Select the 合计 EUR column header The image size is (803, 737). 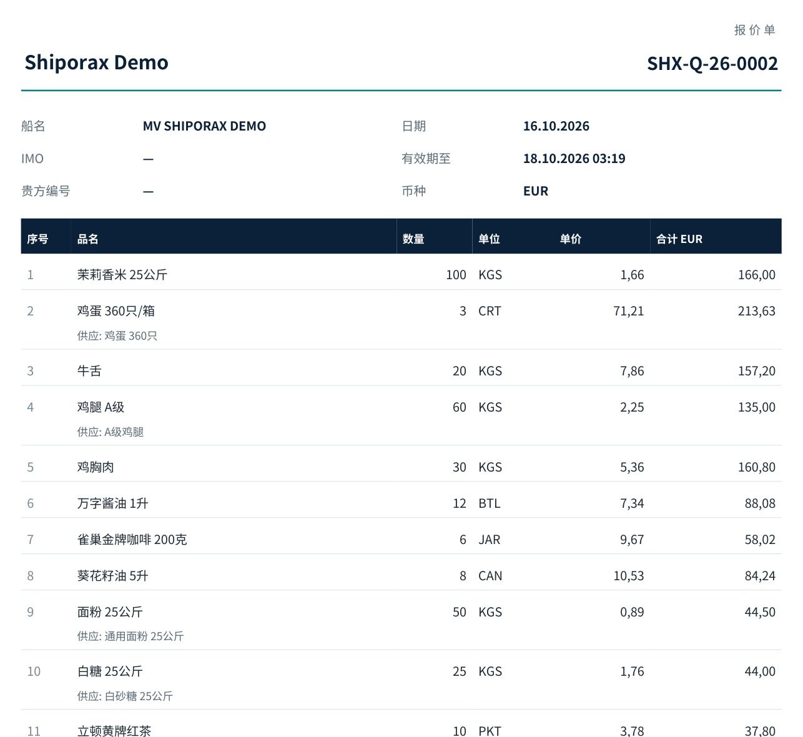tap(679, 239)
